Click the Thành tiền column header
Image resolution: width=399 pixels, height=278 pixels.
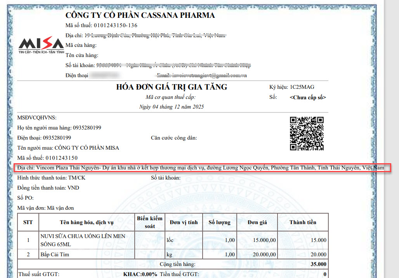pyautogui.click(x=302, y=222)
